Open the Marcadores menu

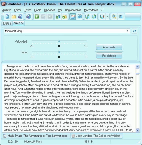91,10
